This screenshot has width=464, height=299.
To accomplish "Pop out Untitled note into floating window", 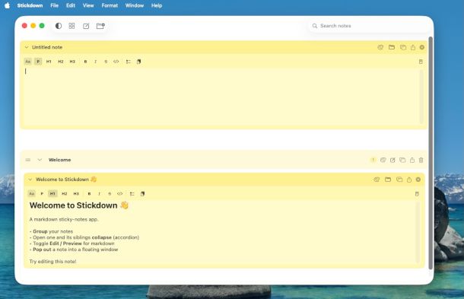I will pos(402,47).
